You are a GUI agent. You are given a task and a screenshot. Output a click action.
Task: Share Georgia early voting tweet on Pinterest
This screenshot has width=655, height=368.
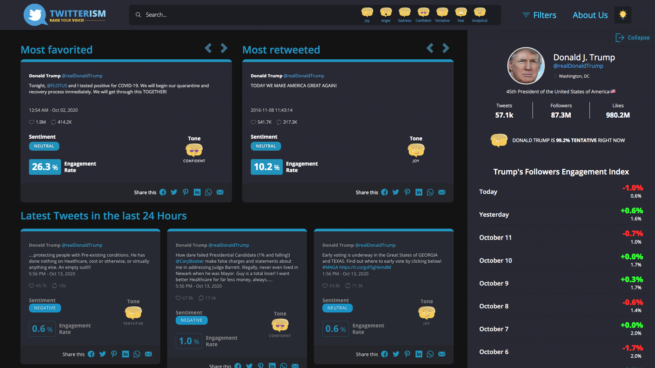tap(407, 354)
